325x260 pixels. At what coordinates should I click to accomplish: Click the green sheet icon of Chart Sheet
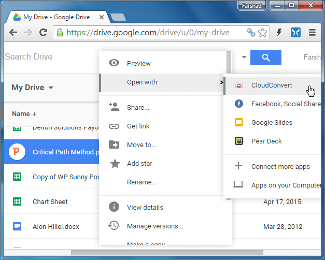pyautogui.click(x=17, y=201)
